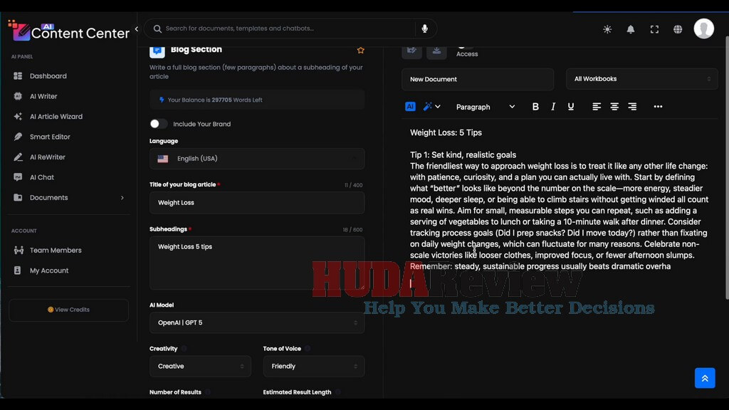Viewport: 729px width, 410px height.
Task: Open the All Workbooks dropdown
Action: pos(641,79)
